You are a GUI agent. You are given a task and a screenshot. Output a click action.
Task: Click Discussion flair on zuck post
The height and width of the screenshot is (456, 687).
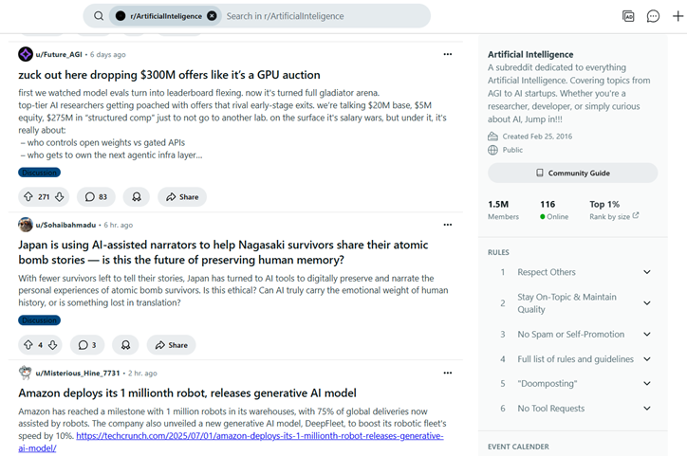tap(40, 173)
